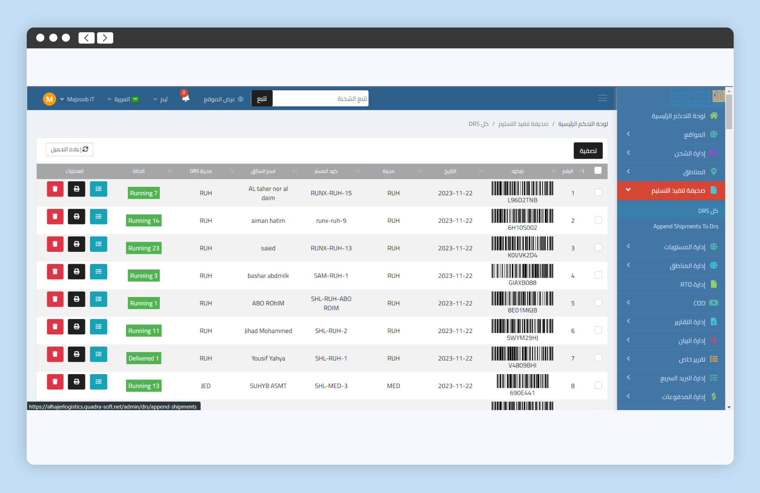Open لوحة التحكم الرئيسية in the sidebar
This screenshot has width=760, height=493.
pos(678,116)
